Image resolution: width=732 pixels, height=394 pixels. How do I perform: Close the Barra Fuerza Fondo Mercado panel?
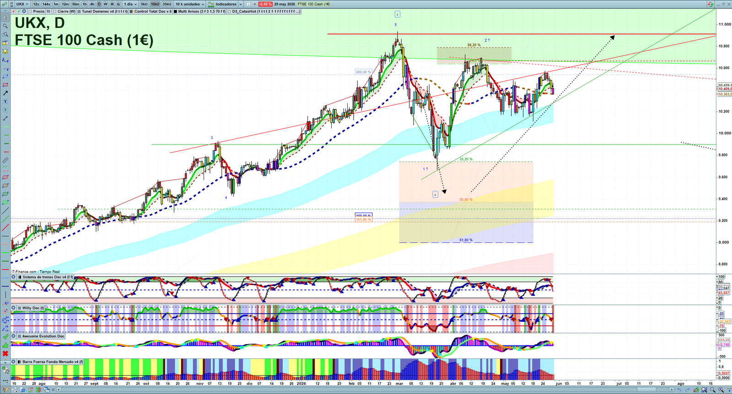[x=14, y=362]
